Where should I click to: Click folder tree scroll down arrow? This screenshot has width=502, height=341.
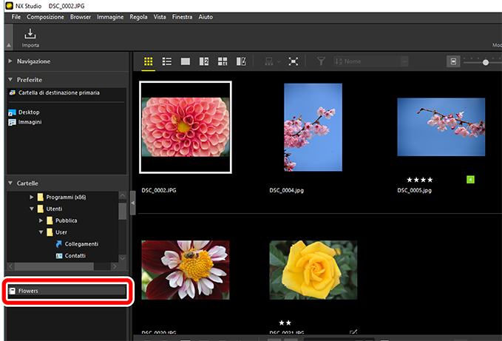coord(122,257)
